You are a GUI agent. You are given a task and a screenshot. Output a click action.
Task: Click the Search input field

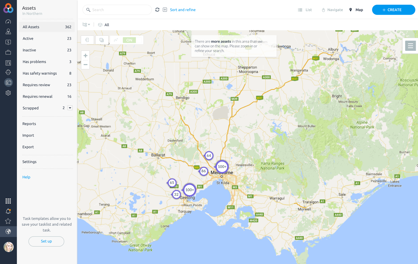point(119,10)
